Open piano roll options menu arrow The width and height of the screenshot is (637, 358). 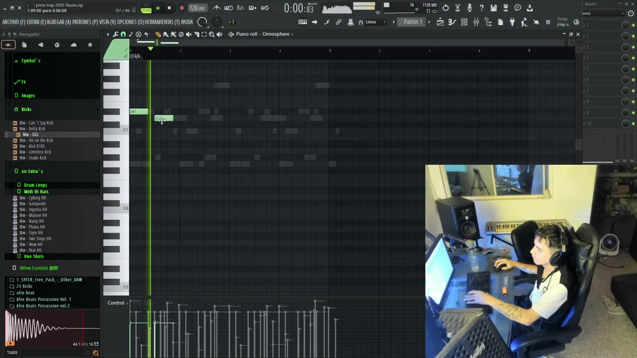tap(108, 34)
